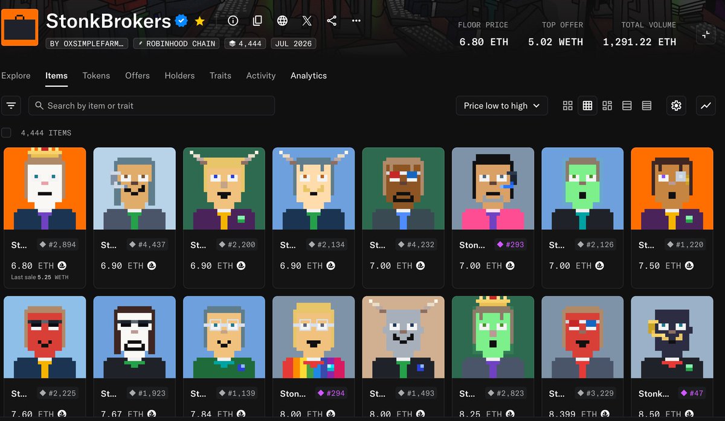The width and height of the screenshot is (725, 421).
Task: Open the Activity tab
Action: pyautogui.click(x=261, y=75)
